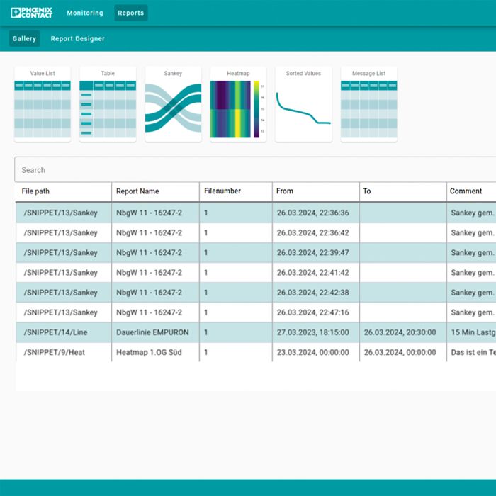Sort by the Report Name column header
The width and height of the screenshot is (496, 496).
(155, 191)
